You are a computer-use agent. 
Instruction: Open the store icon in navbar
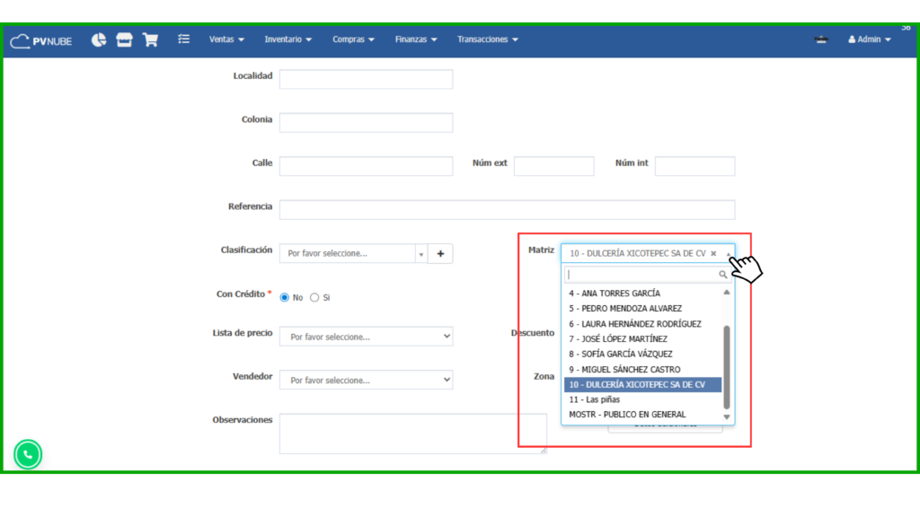[124, 39]
